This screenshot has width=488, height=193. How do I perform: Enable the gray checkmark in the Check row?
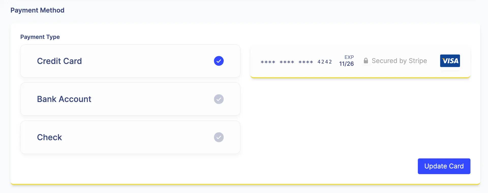219,137
